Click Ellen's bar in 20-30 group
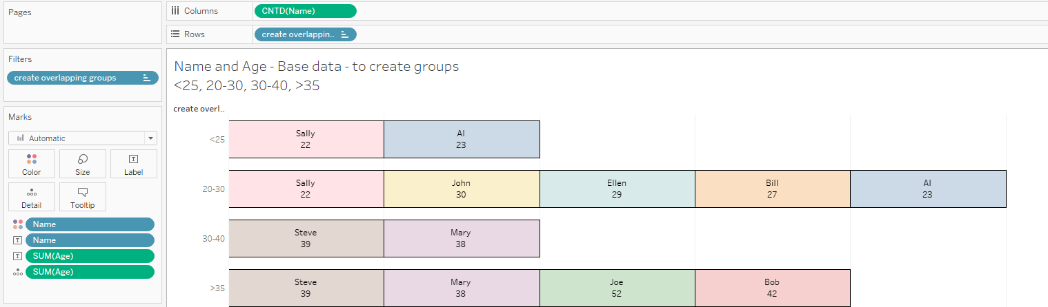Viewport: 1048px width, 307px height. pos(617,189)
